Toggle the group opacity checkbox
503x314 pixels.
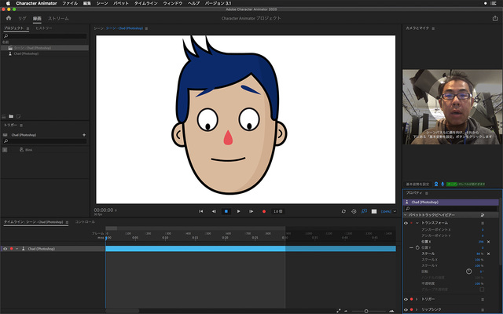pyautogui.click(x=481, y=290)
